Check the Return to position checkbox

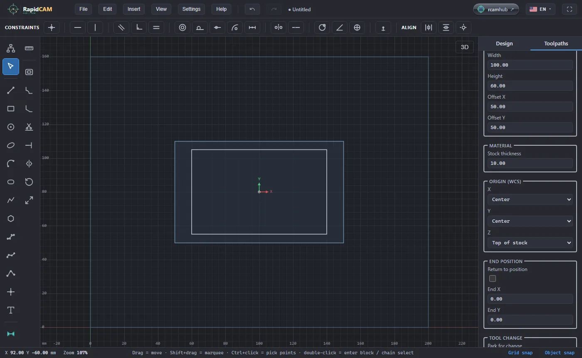pos(493,278)
